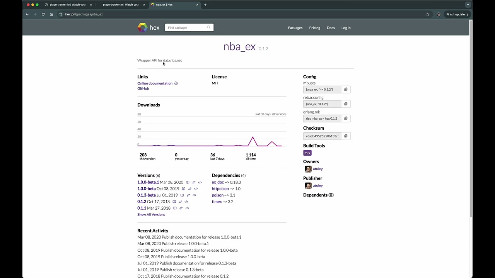Click the browser address bar URL

[84, 14]
